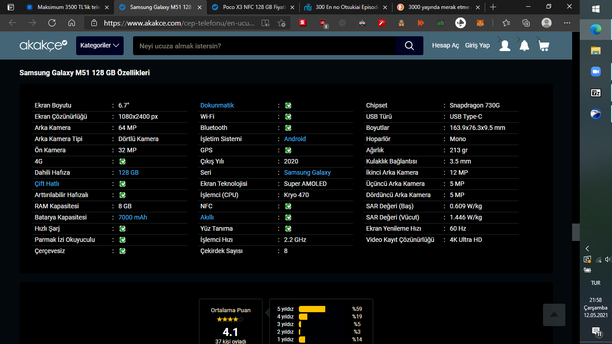This screenshot has height=344, width=612.
Task: Close the Poco X3 NFC tab
Action: pyautogui.click(x=292, y=7)
